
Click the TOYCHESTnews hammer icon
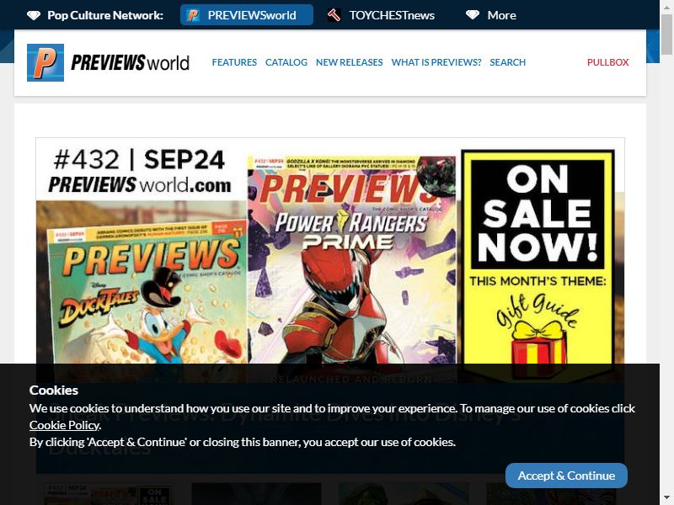click(x=334, y=15)
